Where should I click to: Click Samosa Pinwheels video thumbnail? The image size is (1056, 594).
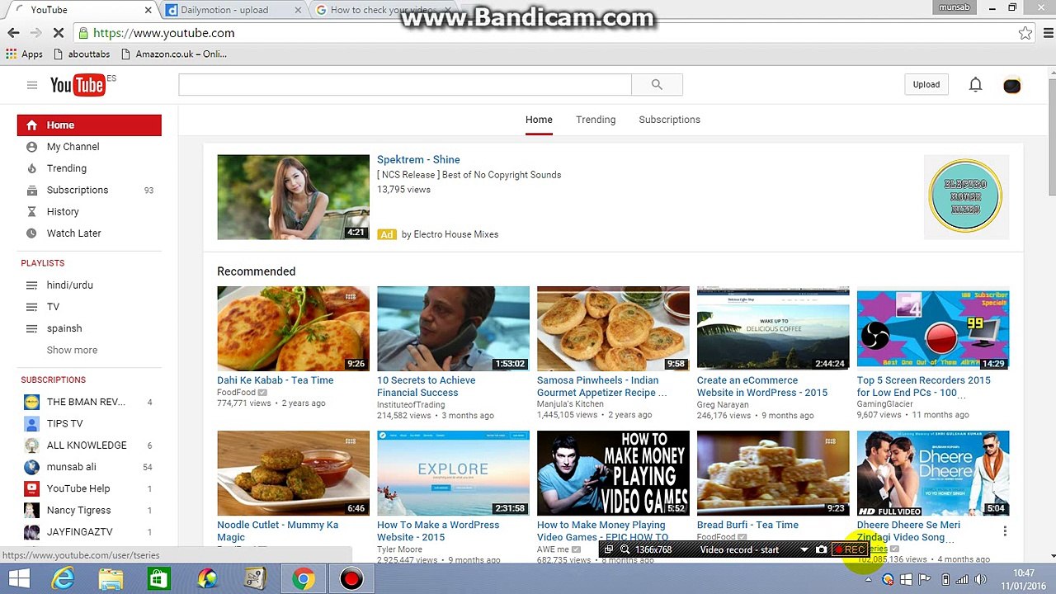(x=613, y=328)
